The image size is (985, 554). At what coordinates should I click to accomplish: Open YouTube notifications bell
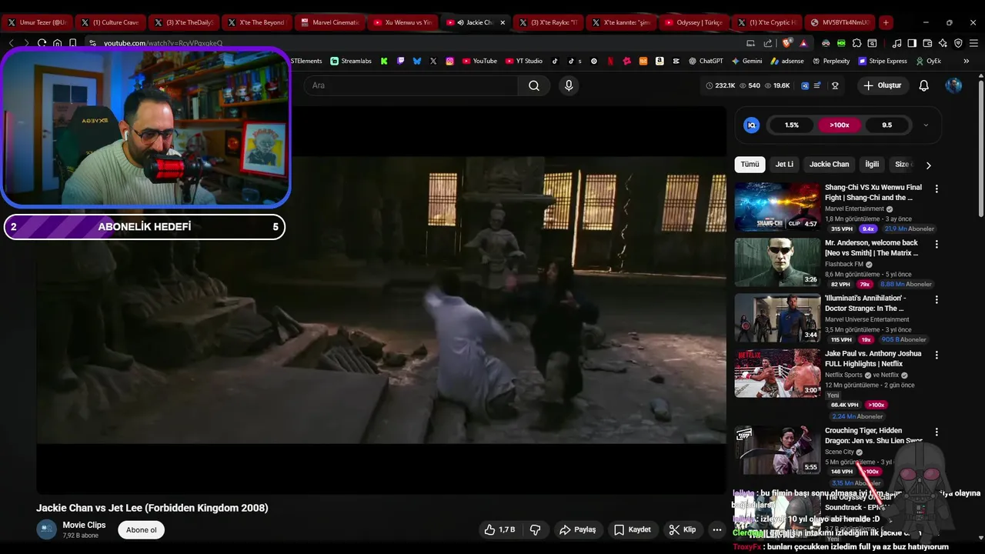click(x=924, y=85)
